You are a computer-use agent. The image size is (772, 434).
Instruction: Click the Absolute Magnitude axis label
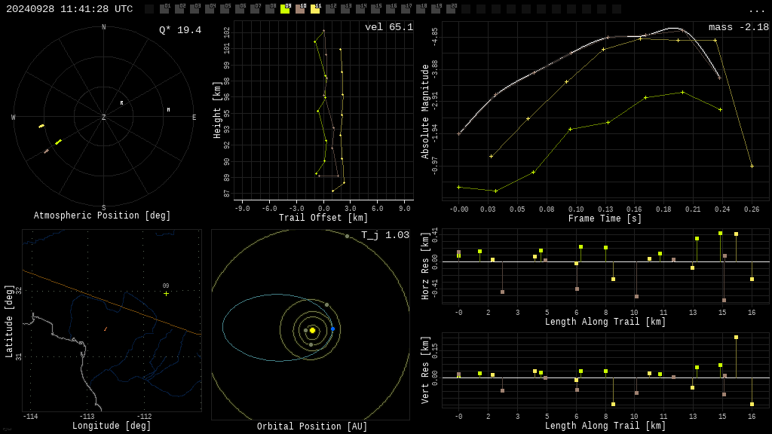point(425,112)
